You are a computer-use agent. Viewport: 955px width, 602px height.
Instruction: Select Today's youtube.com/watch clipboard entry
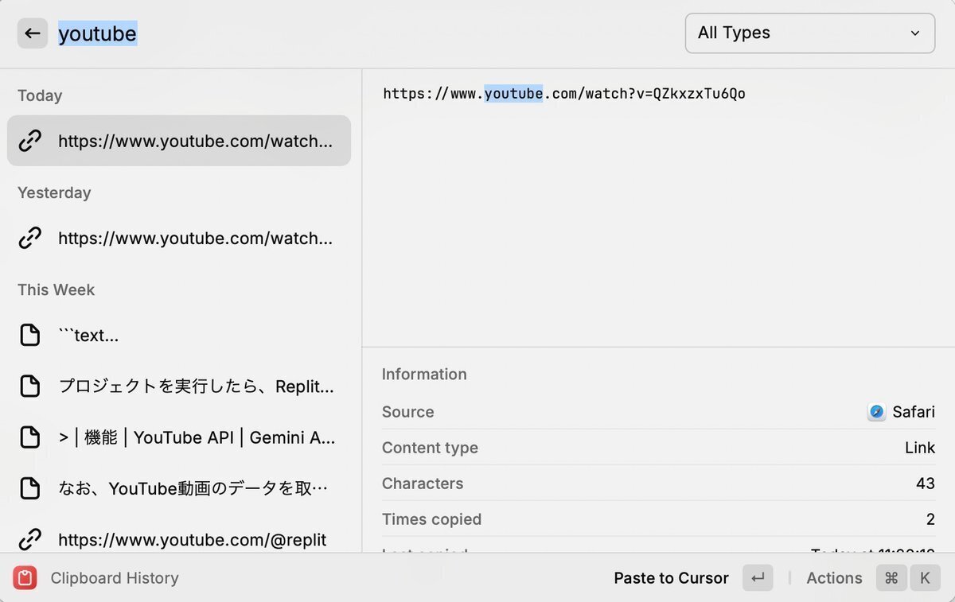point(195,142)
